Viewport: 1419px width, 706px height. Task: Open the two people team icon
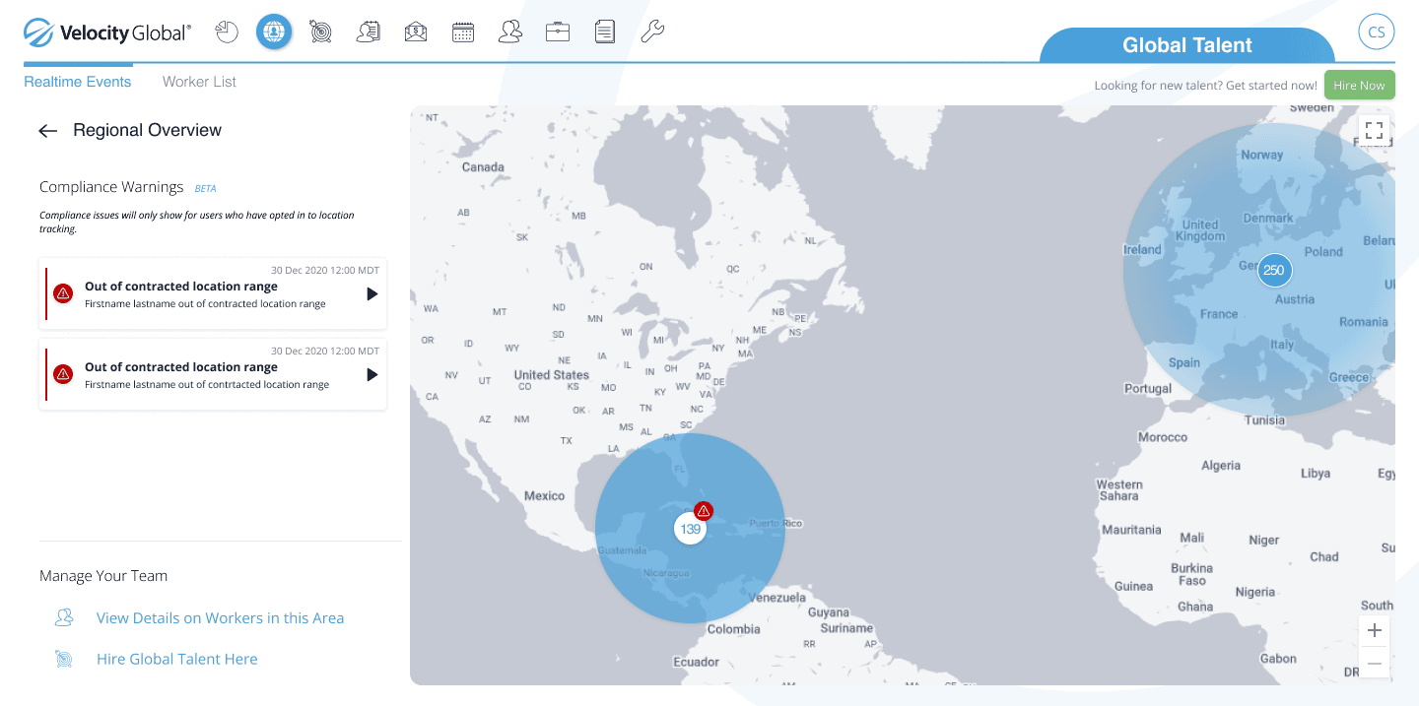click(510, 32)
